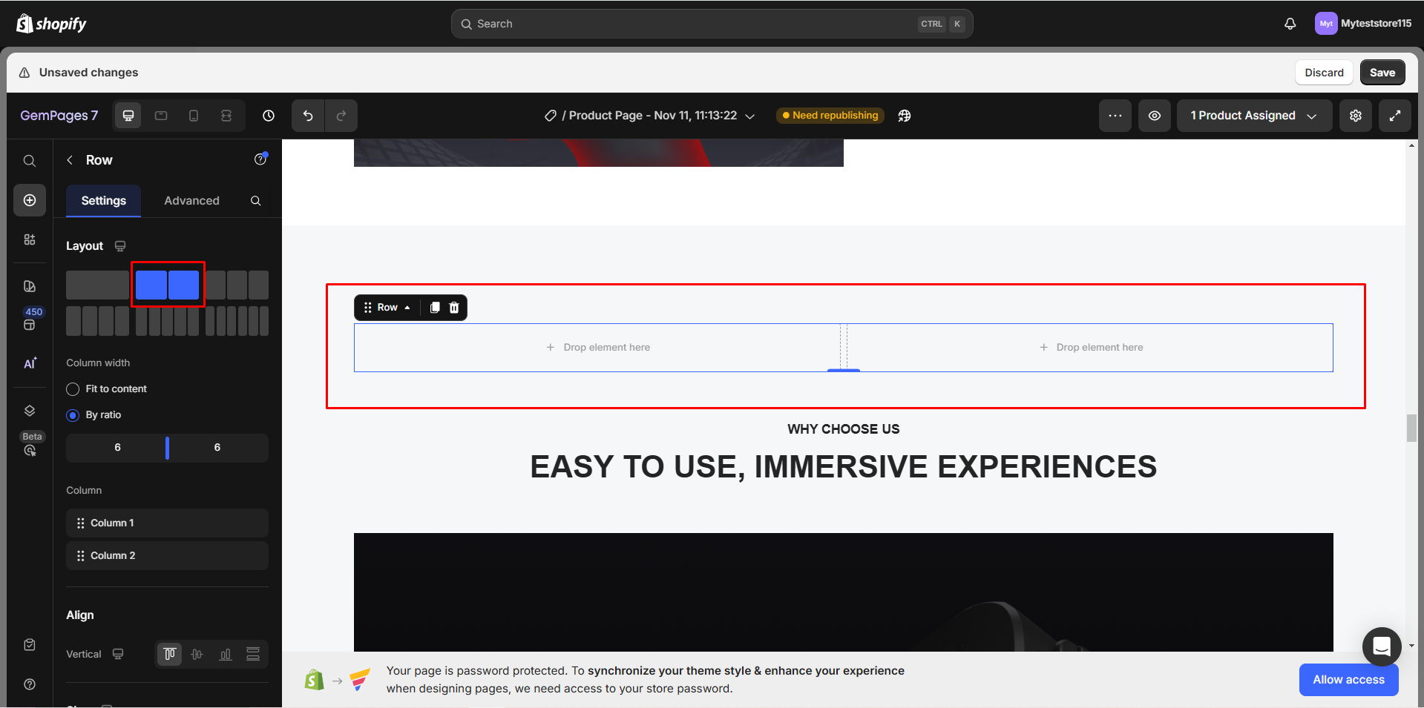1424x708 pixels.
Task: Expand the Row element breadcrumb arrow
Action: click(407, 308)
